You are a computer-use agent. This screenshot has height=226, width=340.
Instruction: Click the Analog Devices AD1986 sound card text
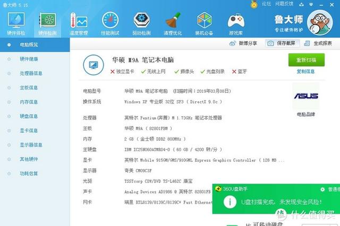point(168,192)
